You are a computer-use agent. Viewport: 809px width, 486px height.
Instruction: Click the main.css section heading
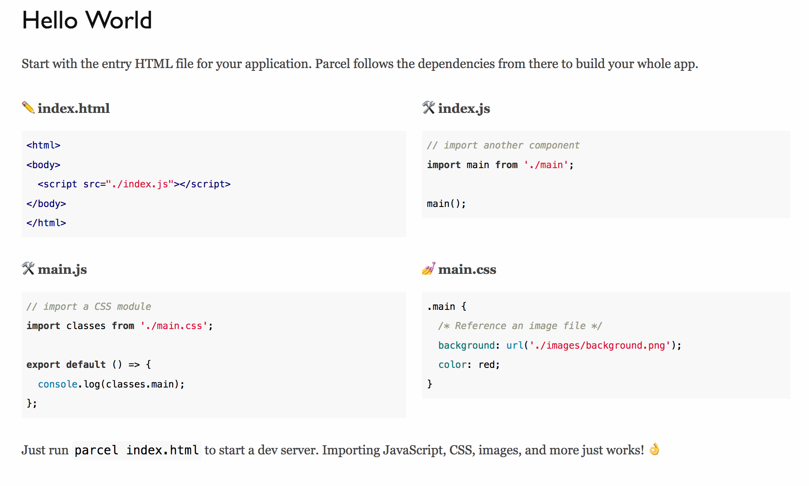467,269
